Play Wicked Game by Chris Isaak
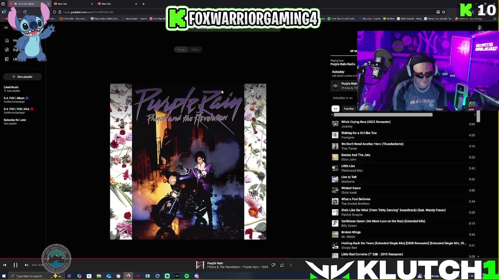This screenshot has height=280, width=499. pyautogui.click(x=403, y=190)
